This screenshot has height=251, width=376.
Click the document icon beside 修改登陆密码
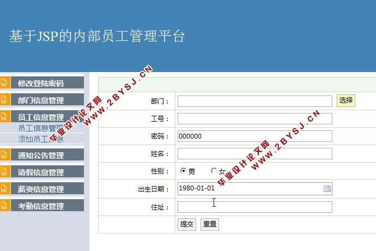pyautogui.click(x=4, y=82)
